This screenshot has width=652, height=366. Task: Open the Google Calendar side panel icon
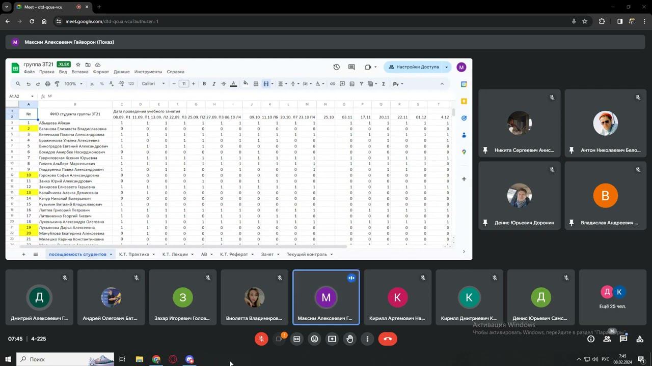pos(464,84)
